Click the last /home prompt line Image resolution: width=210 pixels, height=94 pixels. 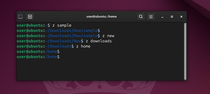[38, 57]
